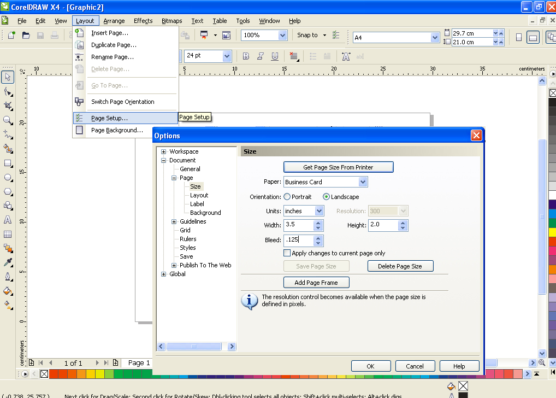Collapse the Document tree node
This screenshot has width=556, height=398.
tap(163, 161)
